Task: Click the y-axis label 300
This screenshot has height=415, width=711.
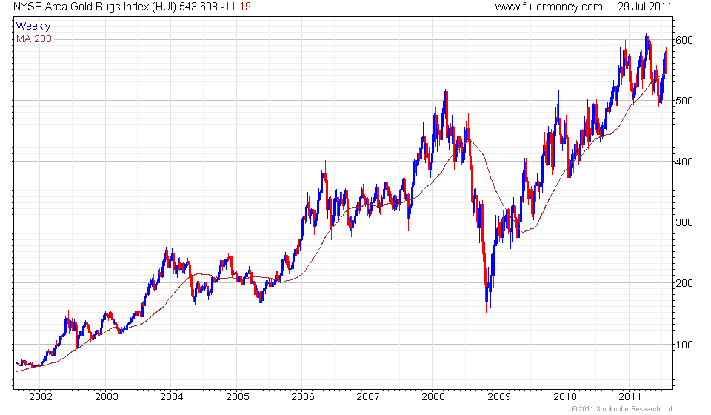Action: pos(684,222)
